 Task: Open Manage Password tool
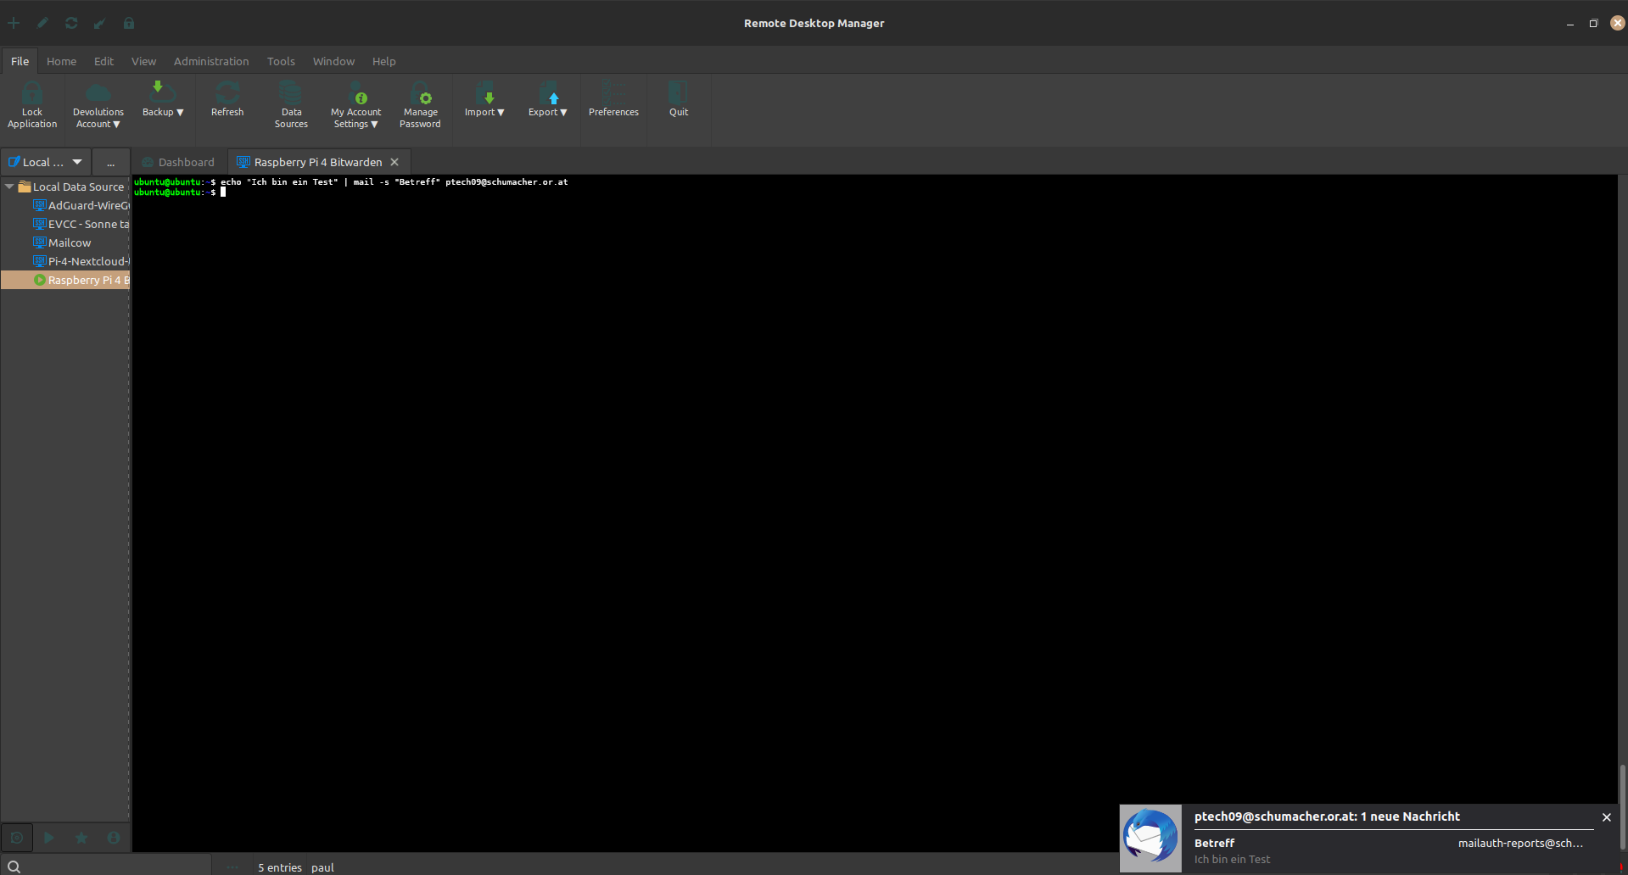click(420, 93)
